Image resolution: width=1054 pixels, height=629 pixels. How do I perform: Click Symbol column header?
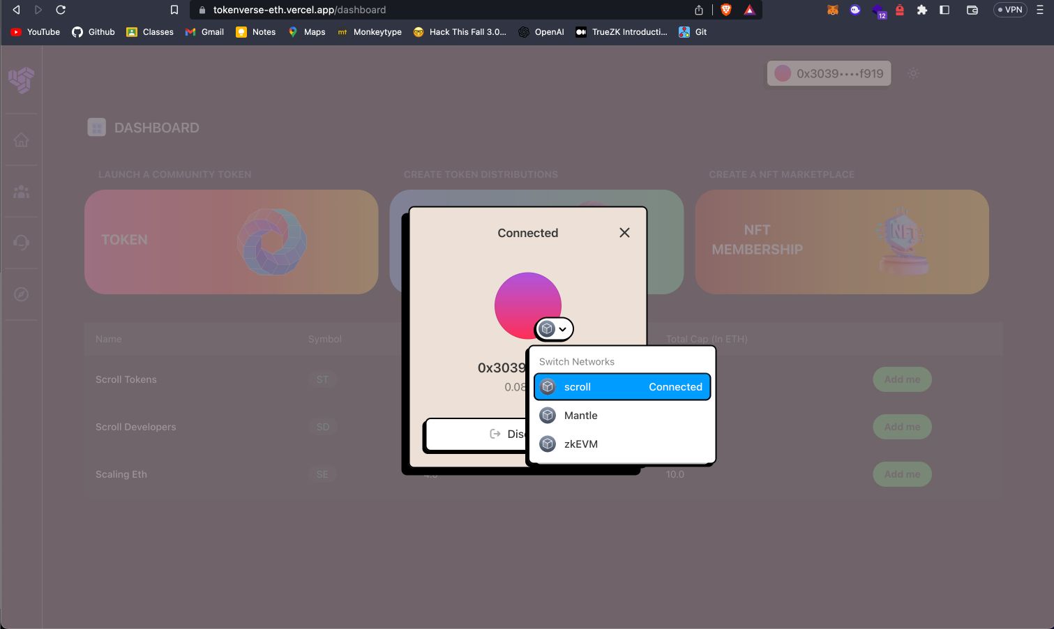tap(325, 339)
